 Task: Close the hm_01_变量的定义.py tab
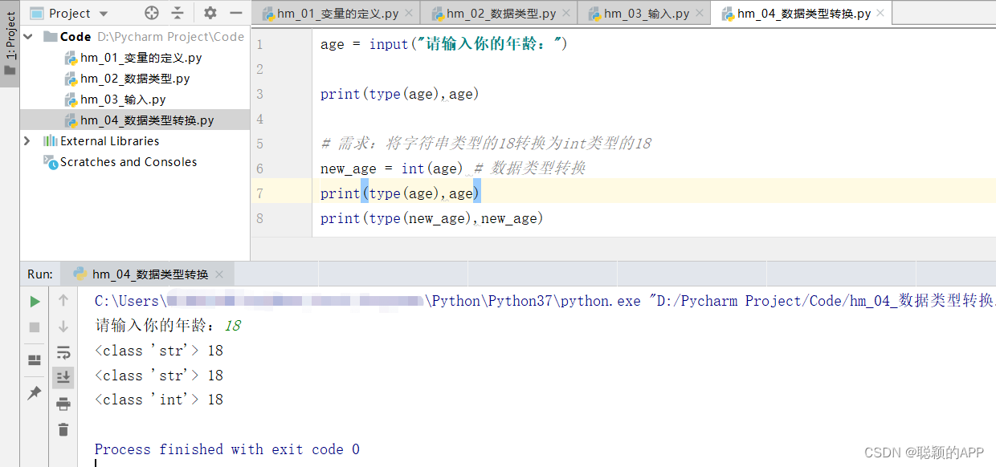pyautogui.click(x=410, y=13)
